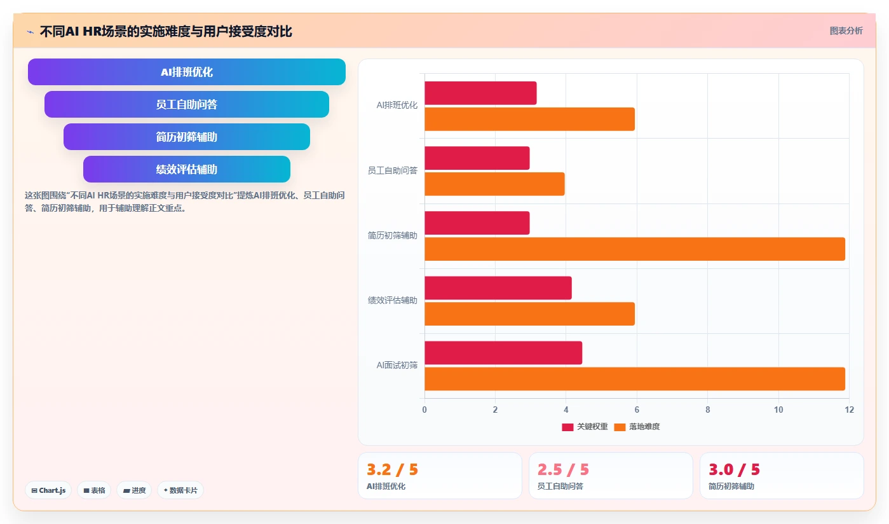Click the 数据卡片 tag chip
The width and height of the screenshot is (889, 524).
(x=180, y=490)
